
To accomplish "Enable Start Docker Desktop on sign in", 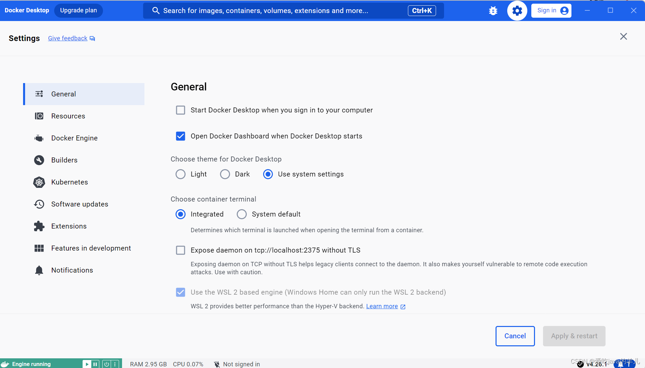I will click(x=181, y=110).
